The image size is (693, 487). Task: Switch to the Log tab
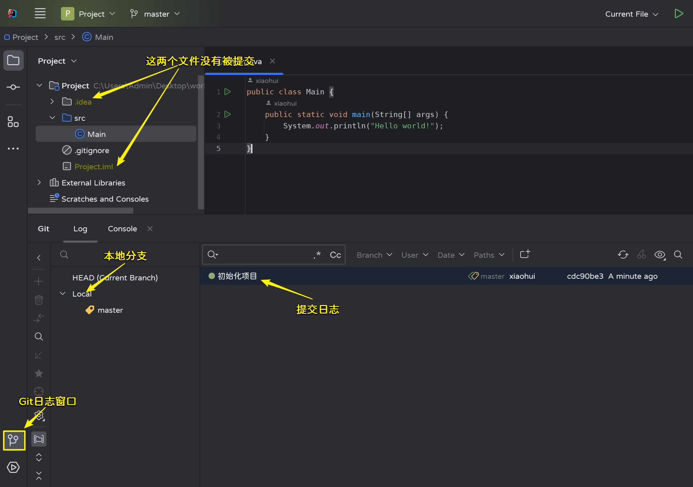(80, 229)
